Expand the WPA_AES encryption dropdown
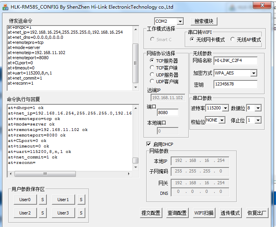This screenshot has width=276, height=227. (x=253, y=73)
